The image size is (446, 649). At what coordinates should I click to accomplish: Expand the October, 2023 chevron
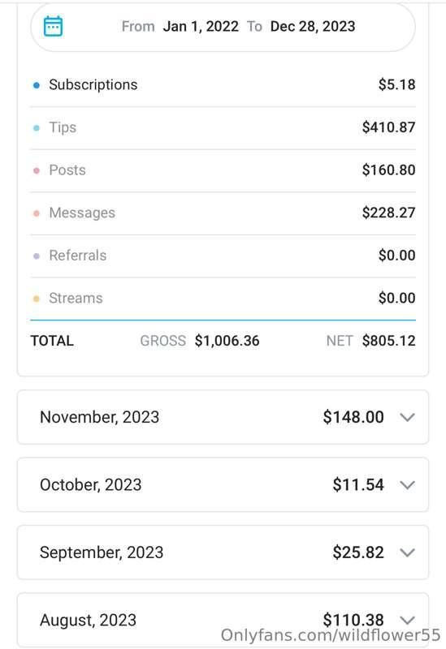pyautogui.click(x=408, y=484)
